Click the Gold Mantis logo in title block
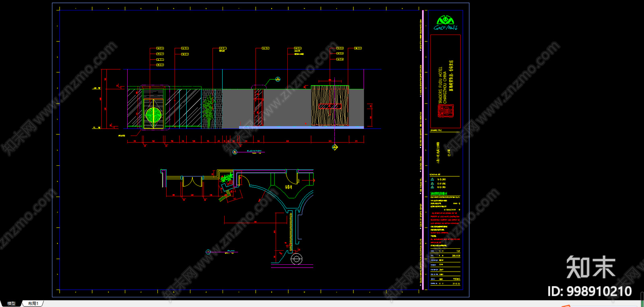Image resolution: width=644 pixels, height=307 pixels. 446,23
